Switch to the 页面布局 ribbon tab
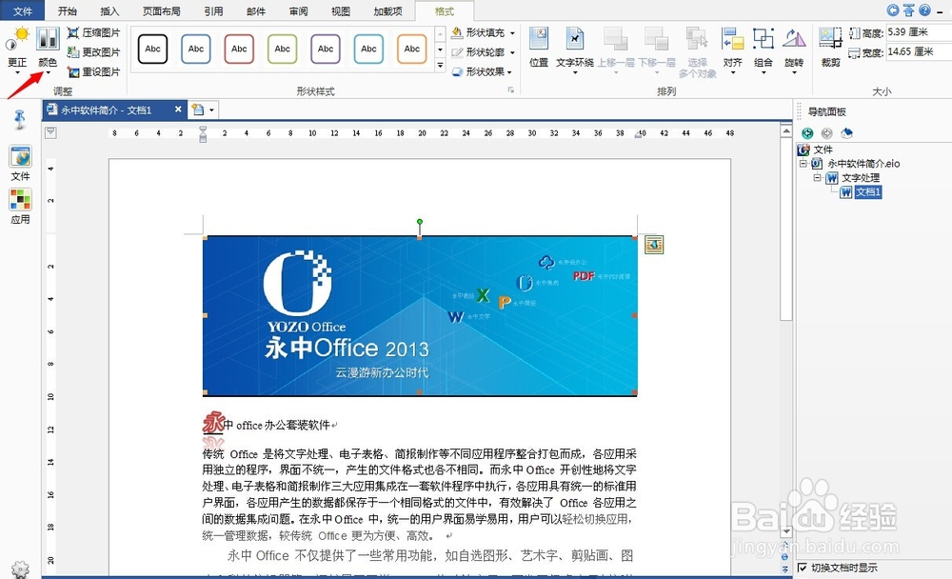Viewport: 952px width, 579px height. (161, 10)
